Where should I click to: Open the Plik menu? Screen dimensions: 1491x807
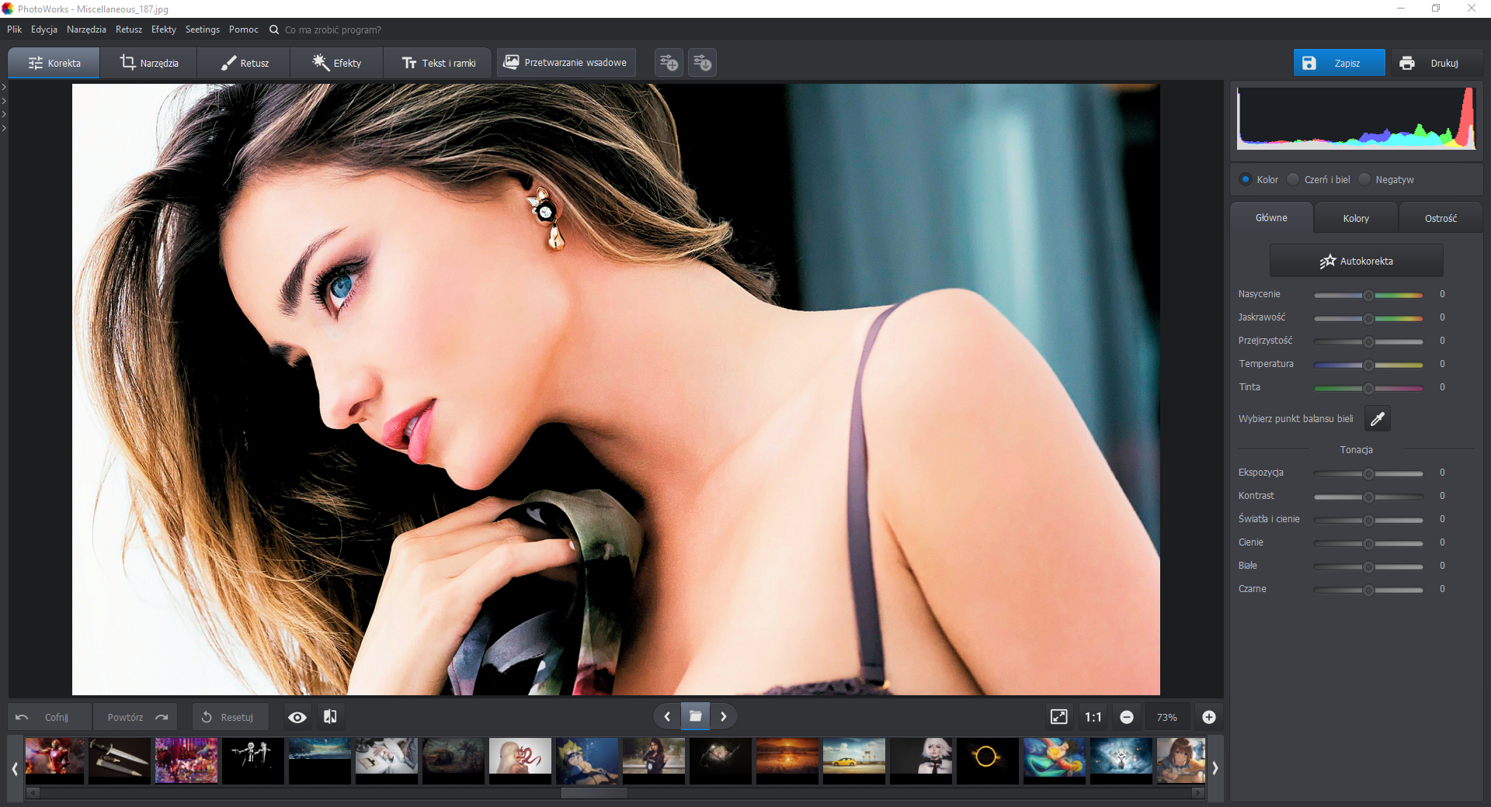coord(14,29)
